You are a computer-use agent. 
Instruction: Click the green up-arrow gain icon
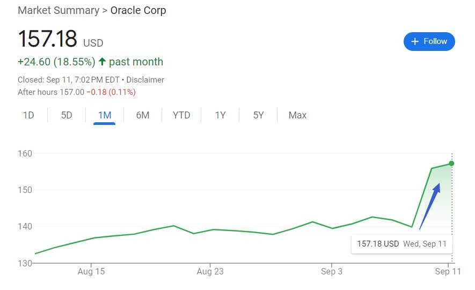tap(102, 62)
